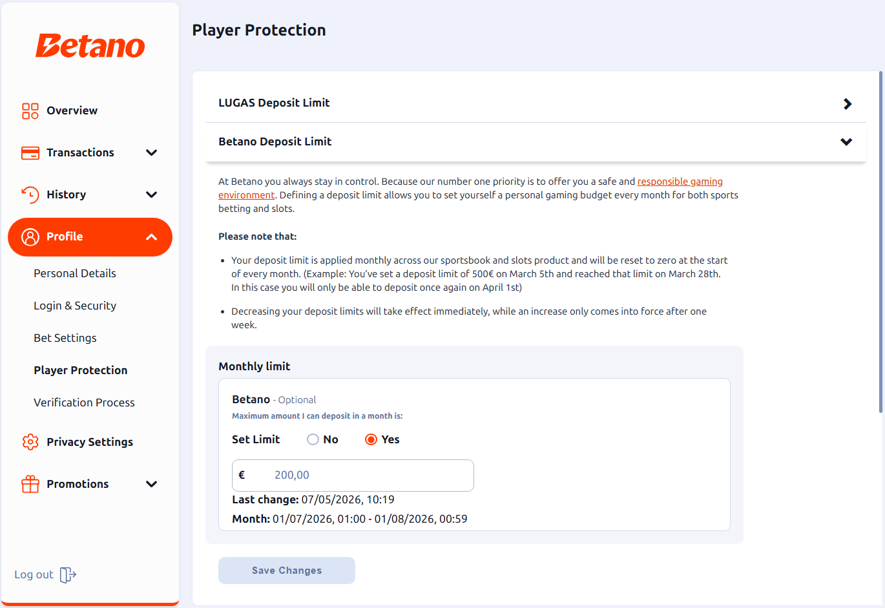
Task: Click the Month period range text
Action: pos(349,519)
